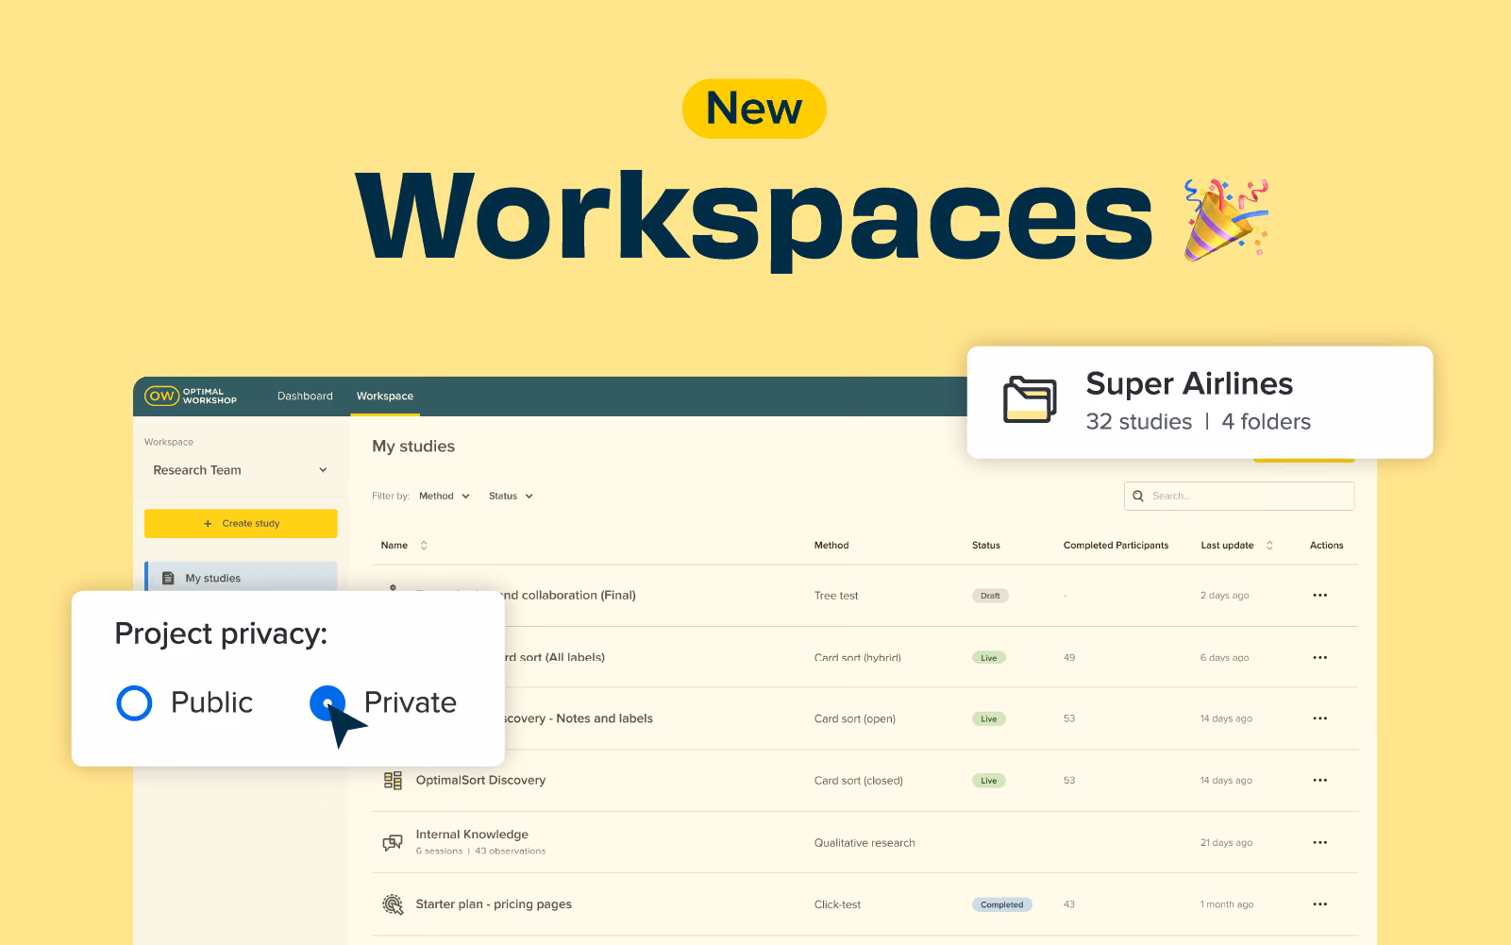Click the '21 days ago' update cell
Screen dimensions: 1511x945
[1226, 843]
